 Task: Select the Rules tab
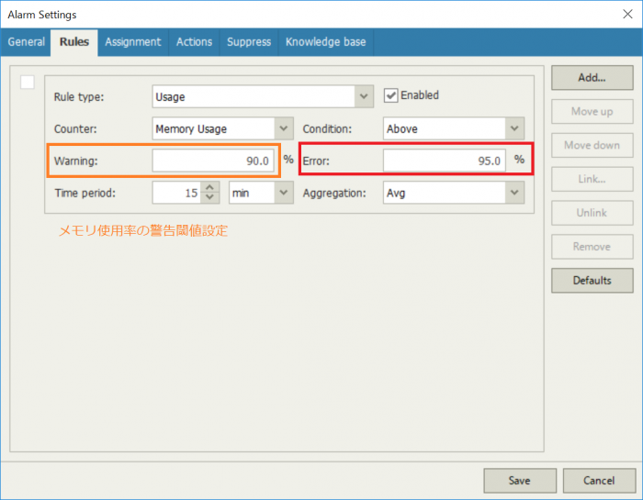pyautogui.click(x=74, y=42)
